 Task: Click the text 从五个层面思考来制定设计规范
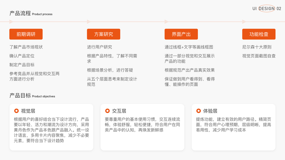(x=112, y=82)
